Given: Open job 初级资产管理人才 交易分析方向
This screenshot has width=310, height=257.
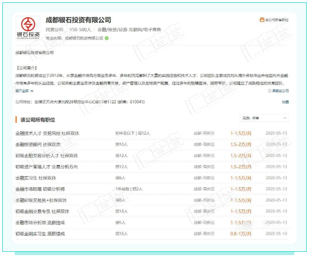Looking at the screenshot, I should pyautogui.click(x=47, y=167).
